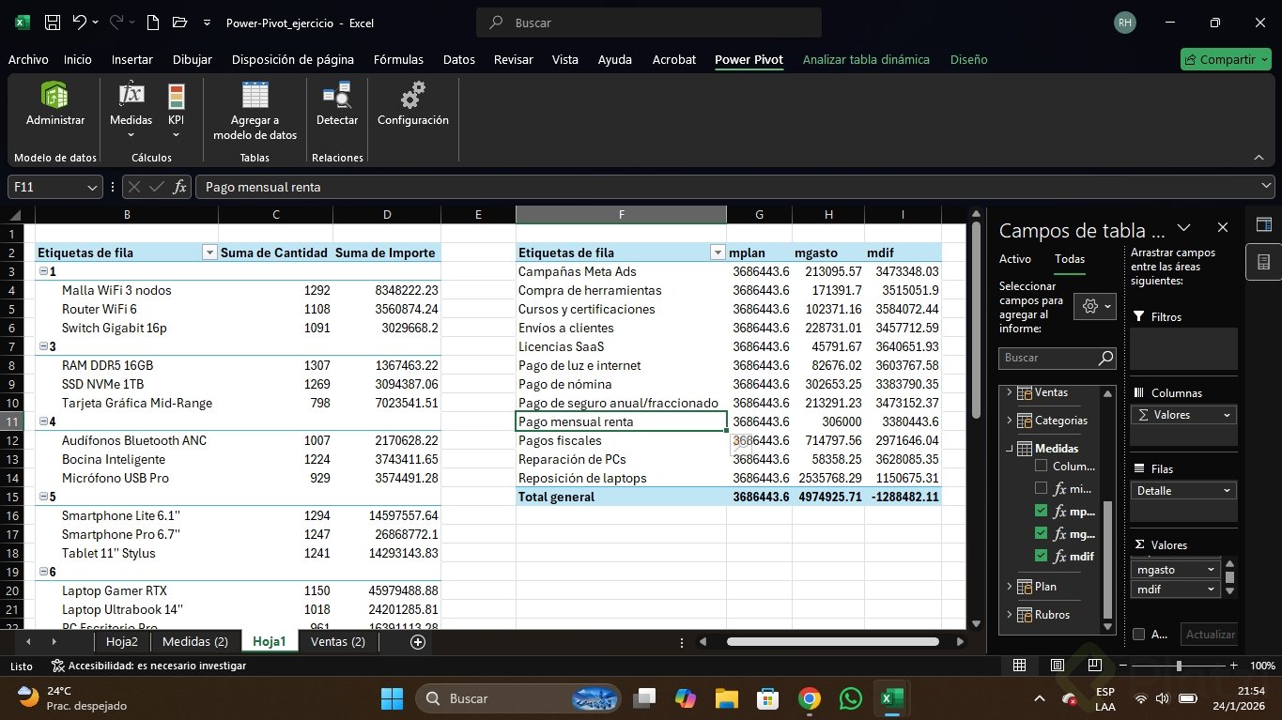Collapse group 3 in pivot table

point(42,346)
